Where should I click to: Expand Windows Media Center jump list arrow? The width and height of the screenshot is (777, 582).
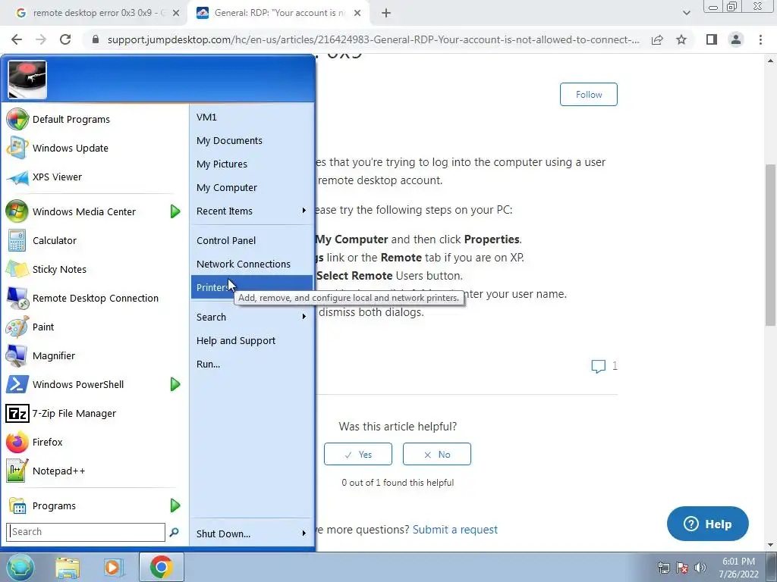(x=175, y=211)
